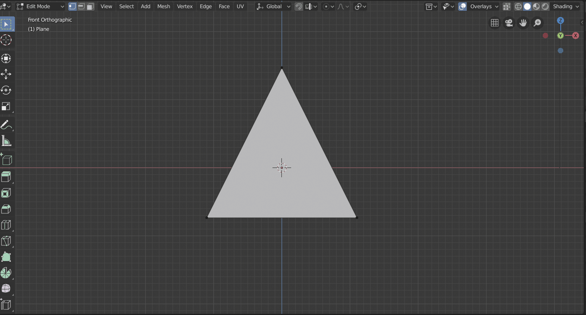Select the Spin tool

coord(6,273)
